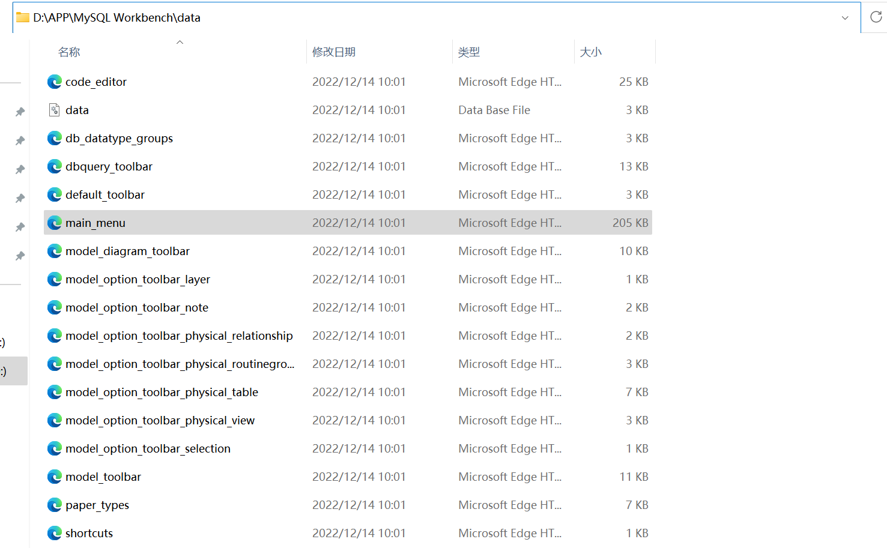
Task: Select the default_toolbar file name
Action: (x=105, y=194)
